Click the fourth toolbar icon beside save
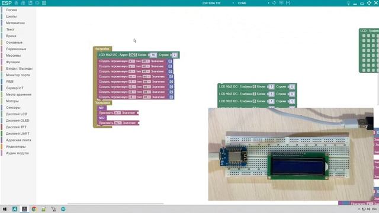Viewport: 379px width, 213px height. pyautogui.click(x=37, y=3)
